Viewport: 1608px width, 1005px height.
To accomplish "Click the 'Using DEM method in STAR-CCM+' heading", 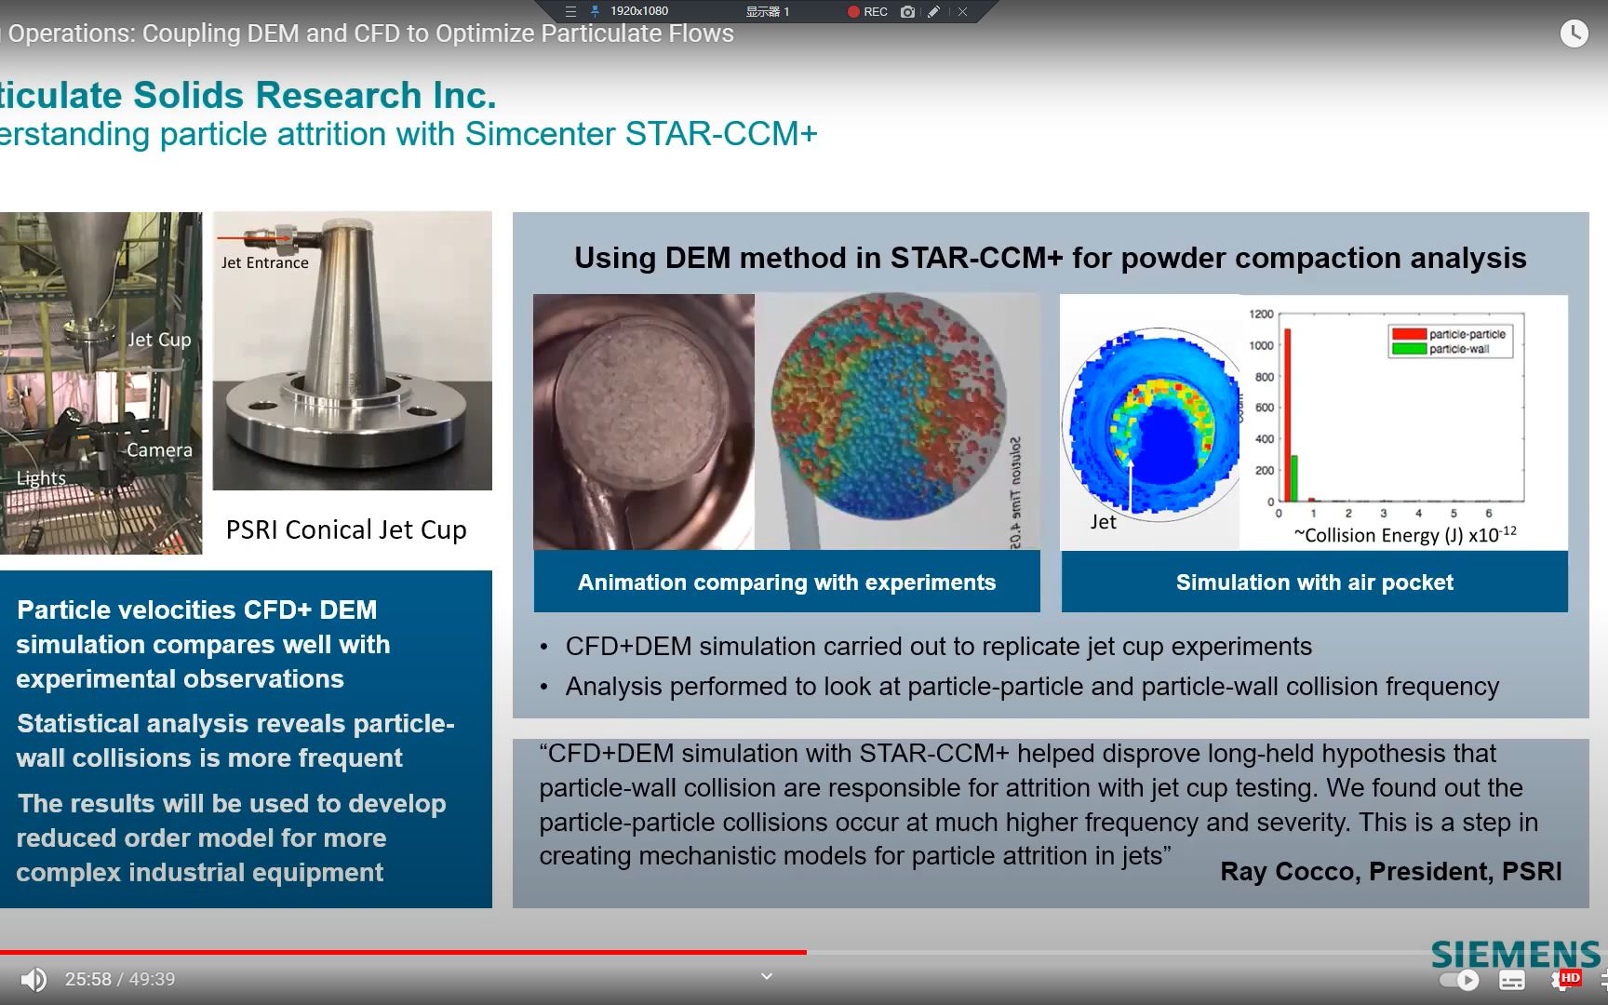I will [1050, 258].
